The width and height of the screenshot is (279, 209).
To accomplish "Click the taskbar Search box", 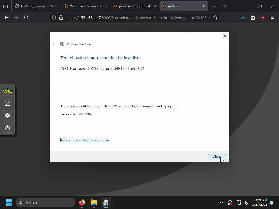I will pyautogui.click(x=46, y=202).
